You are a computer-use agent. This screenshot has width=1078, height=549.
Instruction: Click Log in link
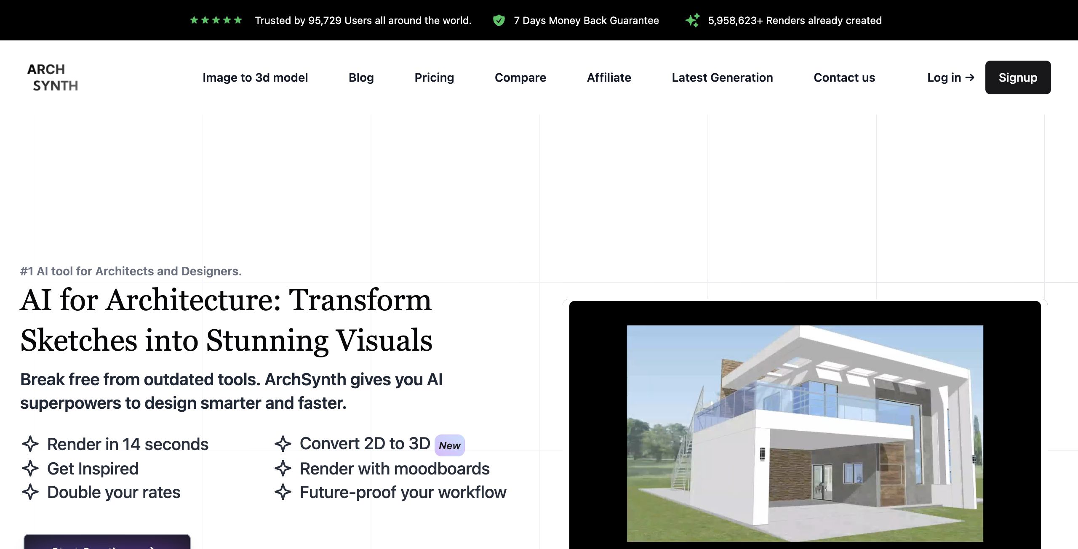951,77
